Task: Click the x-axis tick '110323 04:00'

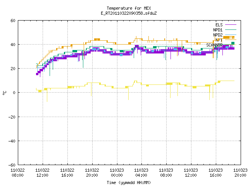Action: pos(141,173)
